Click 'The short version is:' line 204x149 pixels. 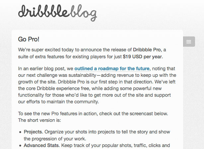(x=39, y=120)
